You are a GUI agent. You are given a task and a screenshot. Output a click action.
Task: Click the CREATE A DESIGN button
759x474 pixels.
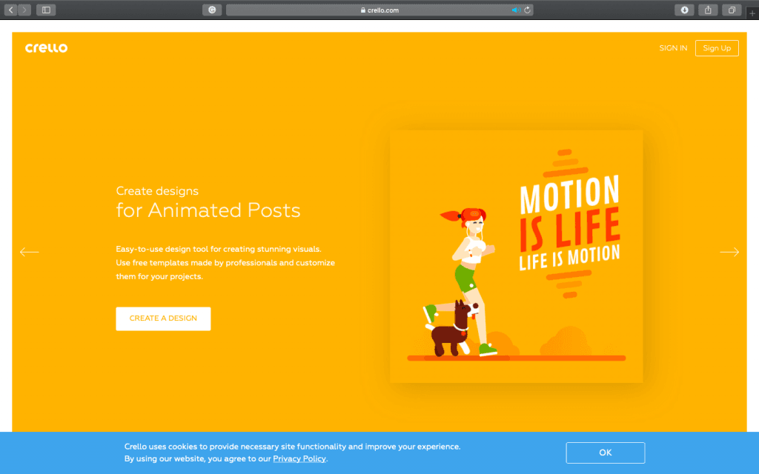[163, 318]
